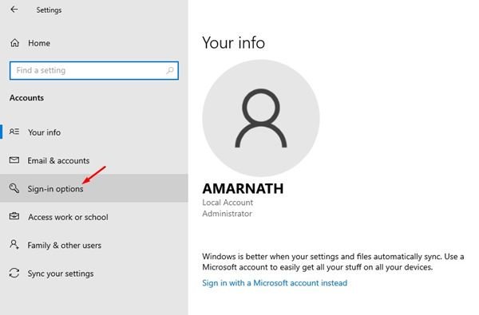Image resolution: width=479 pixels, height=315 pixels.
Task: Click the Family & other users person icon
Action: pyautogui.click(x=14, y=245)
